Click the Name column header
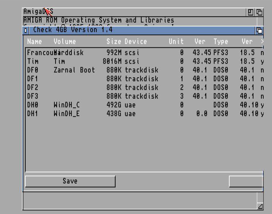272x214 pixels. click(34, 41)
